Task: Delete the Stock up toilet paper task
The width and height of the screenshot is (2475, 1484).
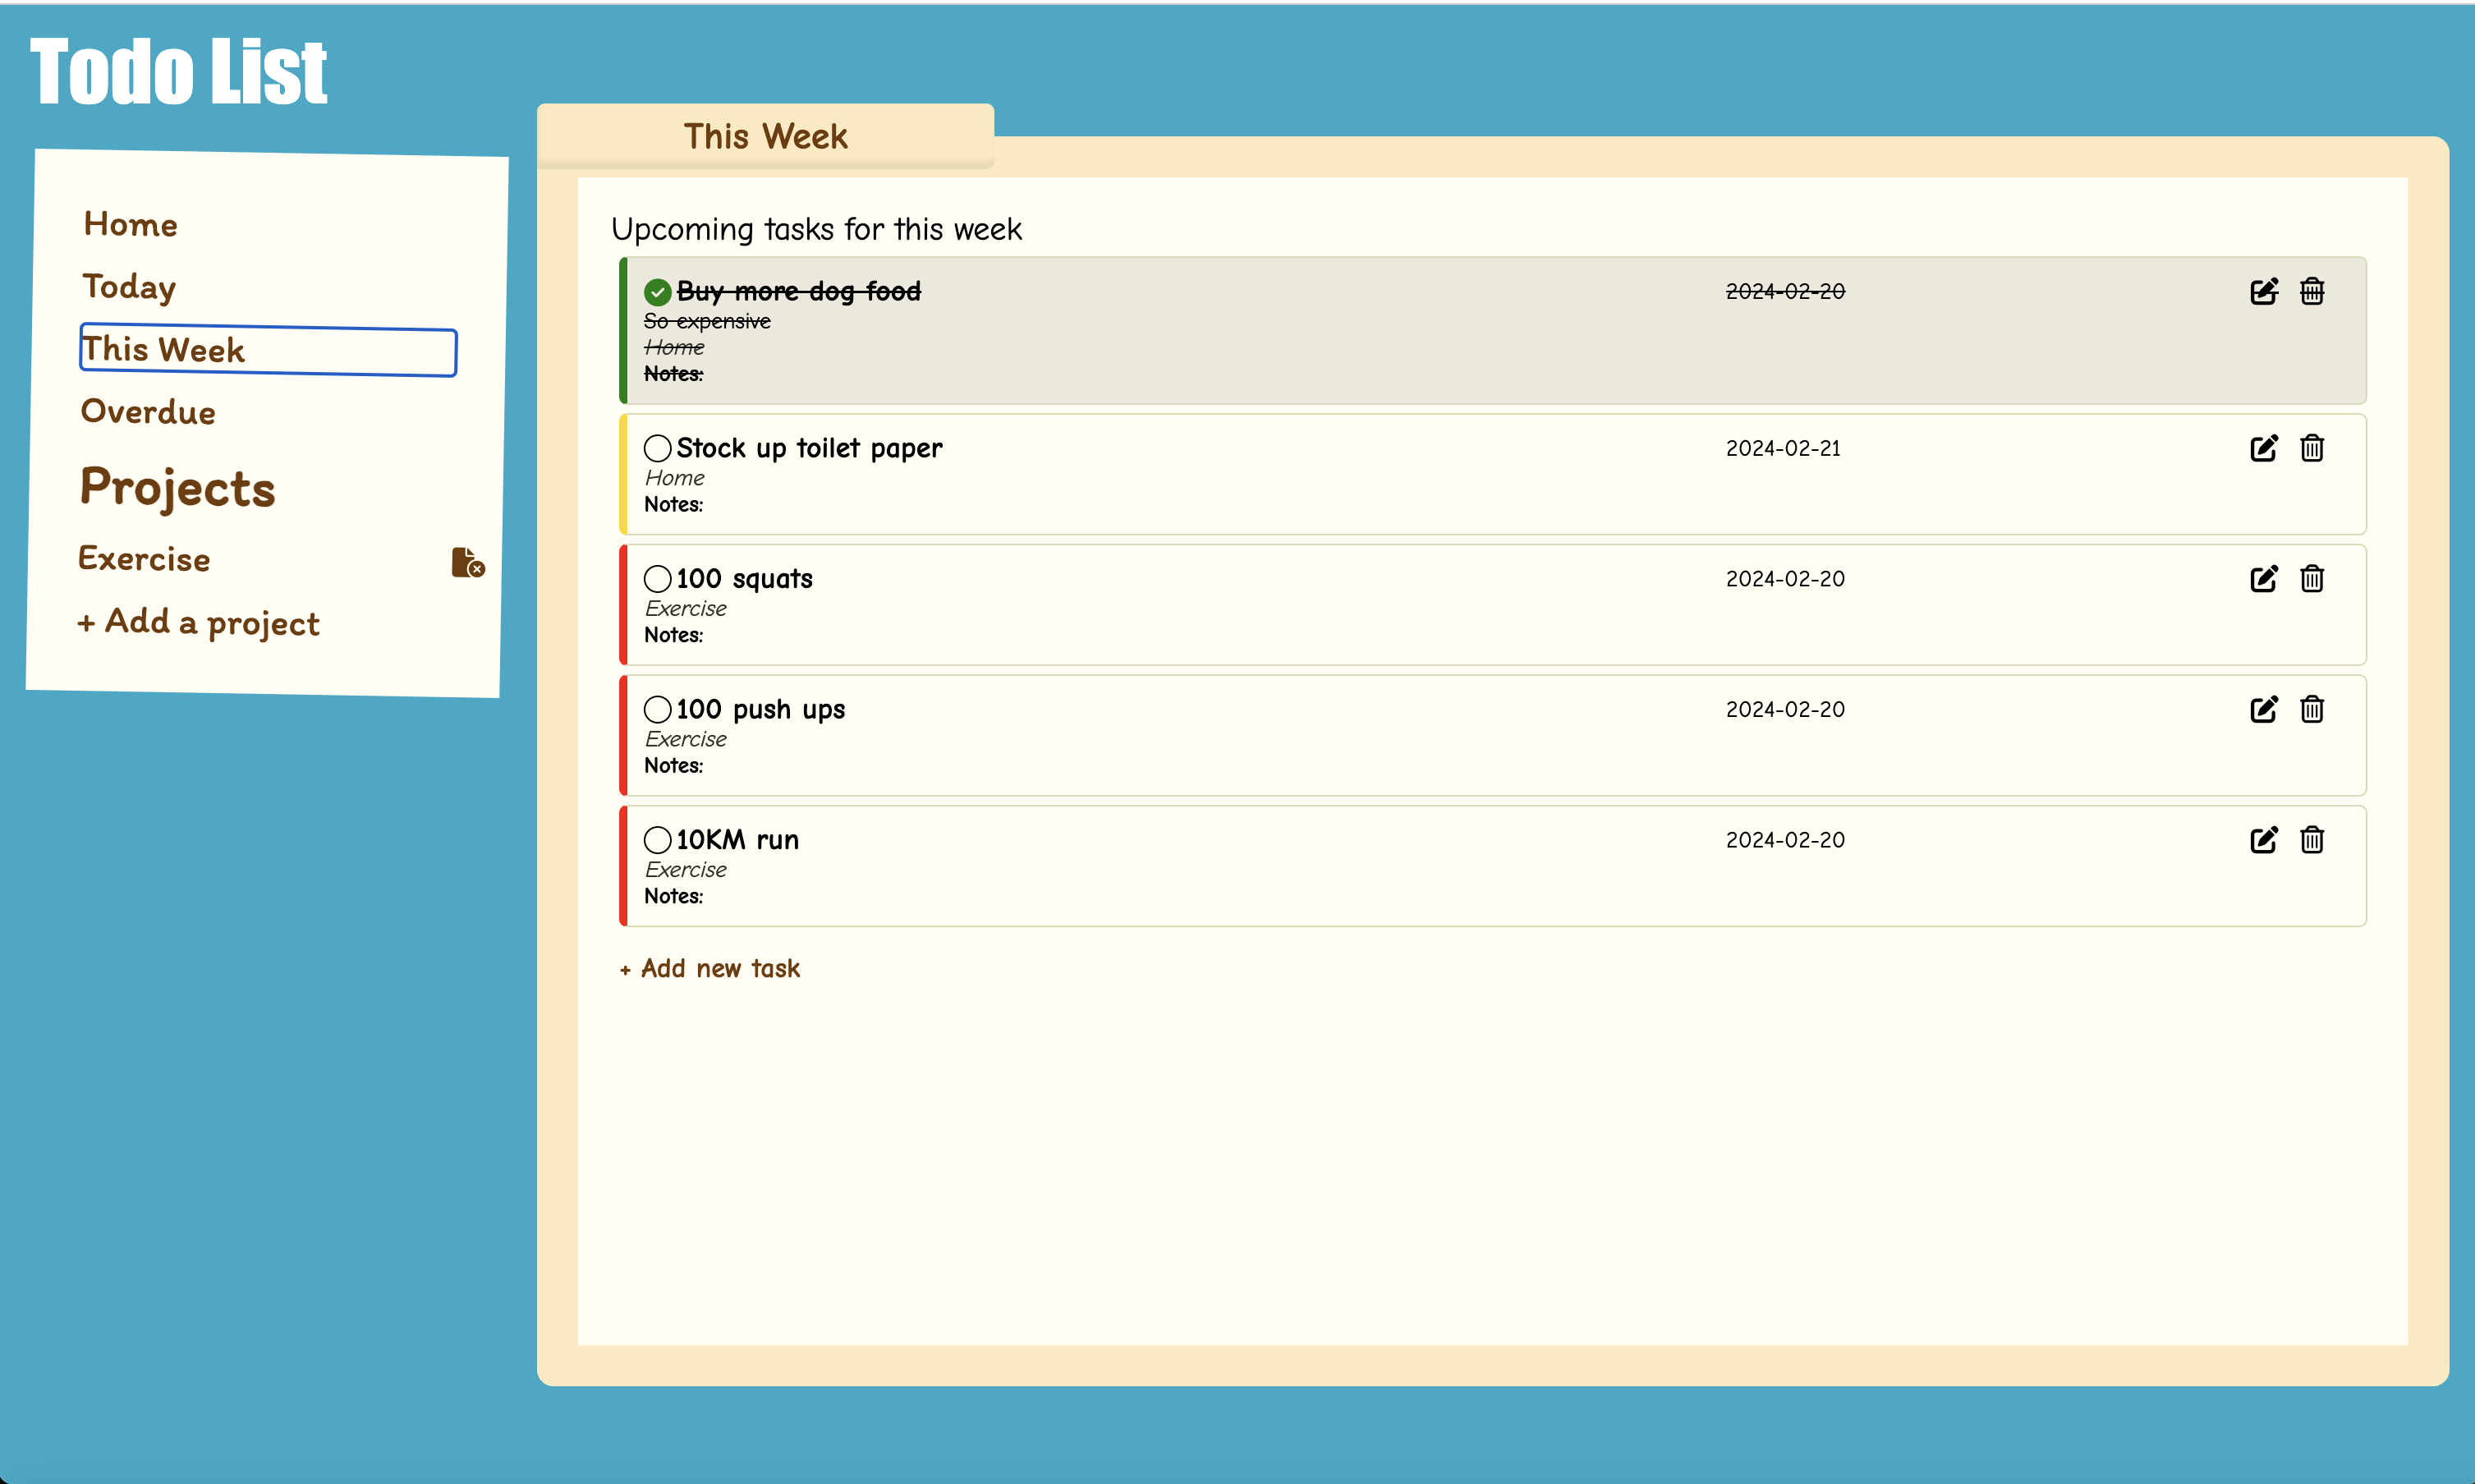Action: point(2311,448)
